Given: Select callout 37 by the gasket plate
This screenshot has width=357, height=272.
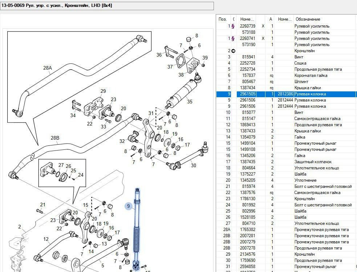Looking at the screenshot, I should click(170, 67).
